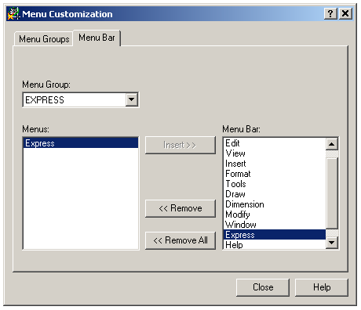This screenshot has width=361, height=310.
Task: Click the Insert >> button
Action: (x=180, y=145)
